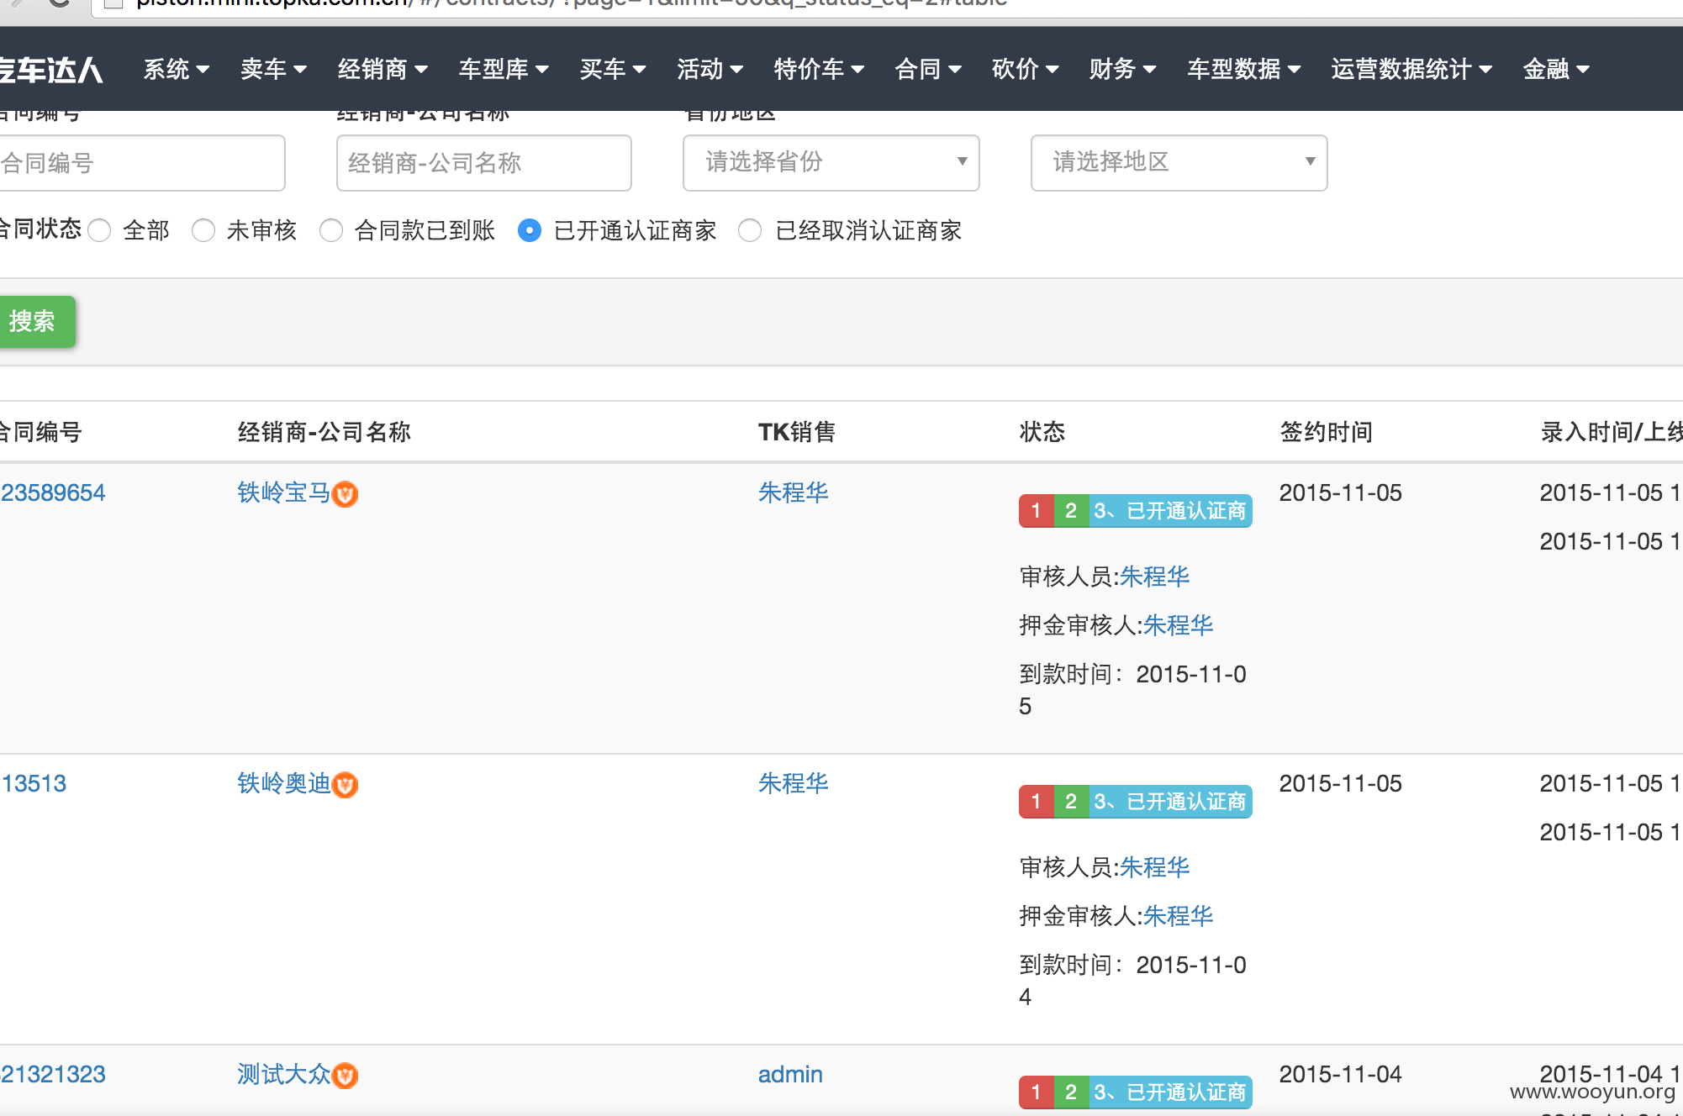Open contract number 13513 link
This screenshot has height=1116, width=1683.
tap(34, 783)
